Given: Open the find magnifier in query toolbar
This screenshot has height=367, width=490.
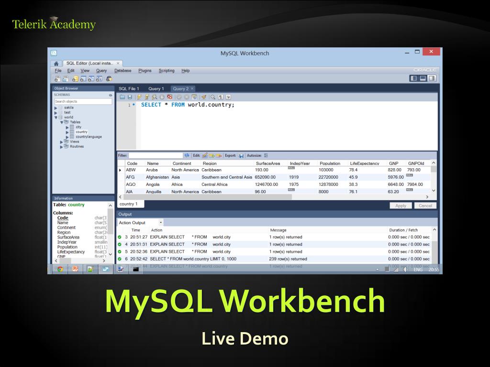Looking at the screenshot, I should [213, 97].
